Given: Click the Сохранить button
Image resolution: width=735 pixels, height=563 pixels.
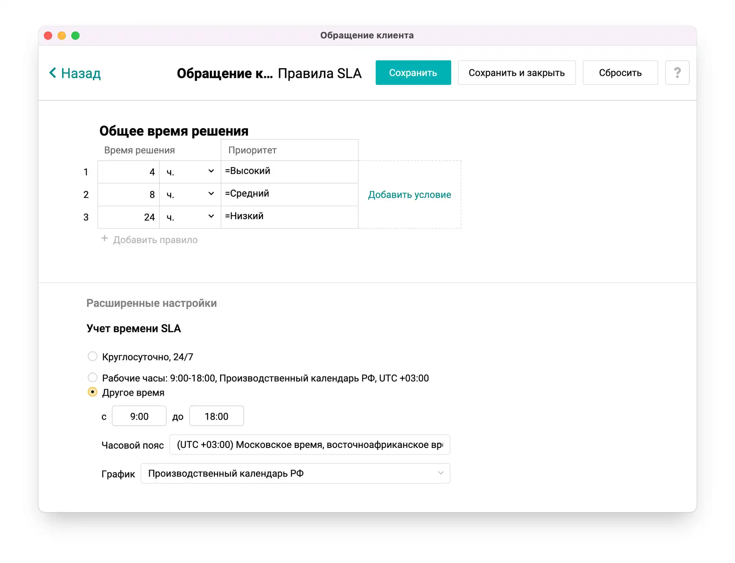Looking at the screenshot, I should click(413, 73).
